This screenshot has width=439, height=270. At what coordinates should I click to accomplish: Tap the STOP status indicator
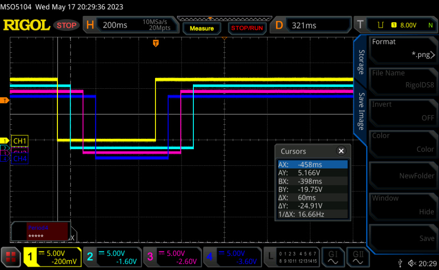click(x=66, y=26)
